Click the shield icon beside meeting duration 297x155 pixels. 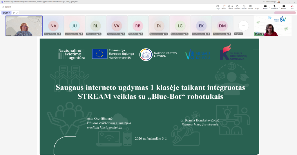pyautogui.click(x=3, y=7)
